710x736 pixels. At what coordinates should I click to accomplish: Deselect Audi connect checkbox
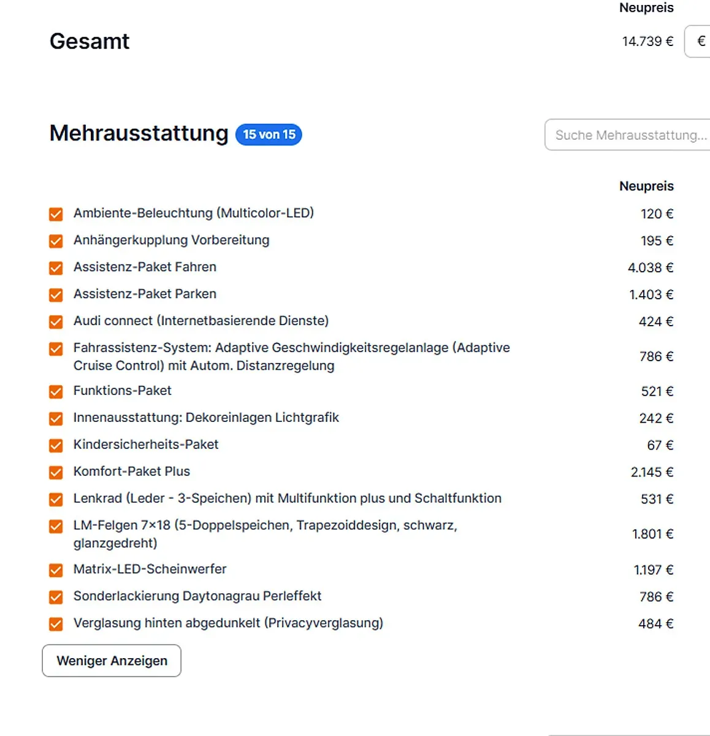click(56, 322)
